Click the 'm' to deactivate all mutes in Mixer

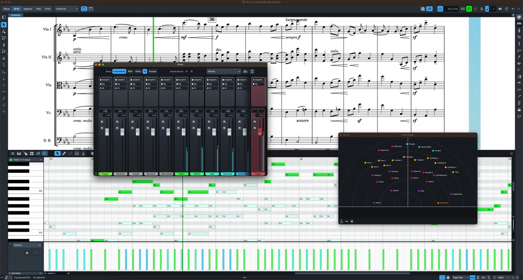(x=186, y=71)
